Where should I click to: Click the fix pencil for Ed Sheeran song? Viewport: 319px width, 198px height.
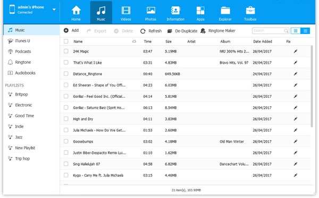click(296, 85)
